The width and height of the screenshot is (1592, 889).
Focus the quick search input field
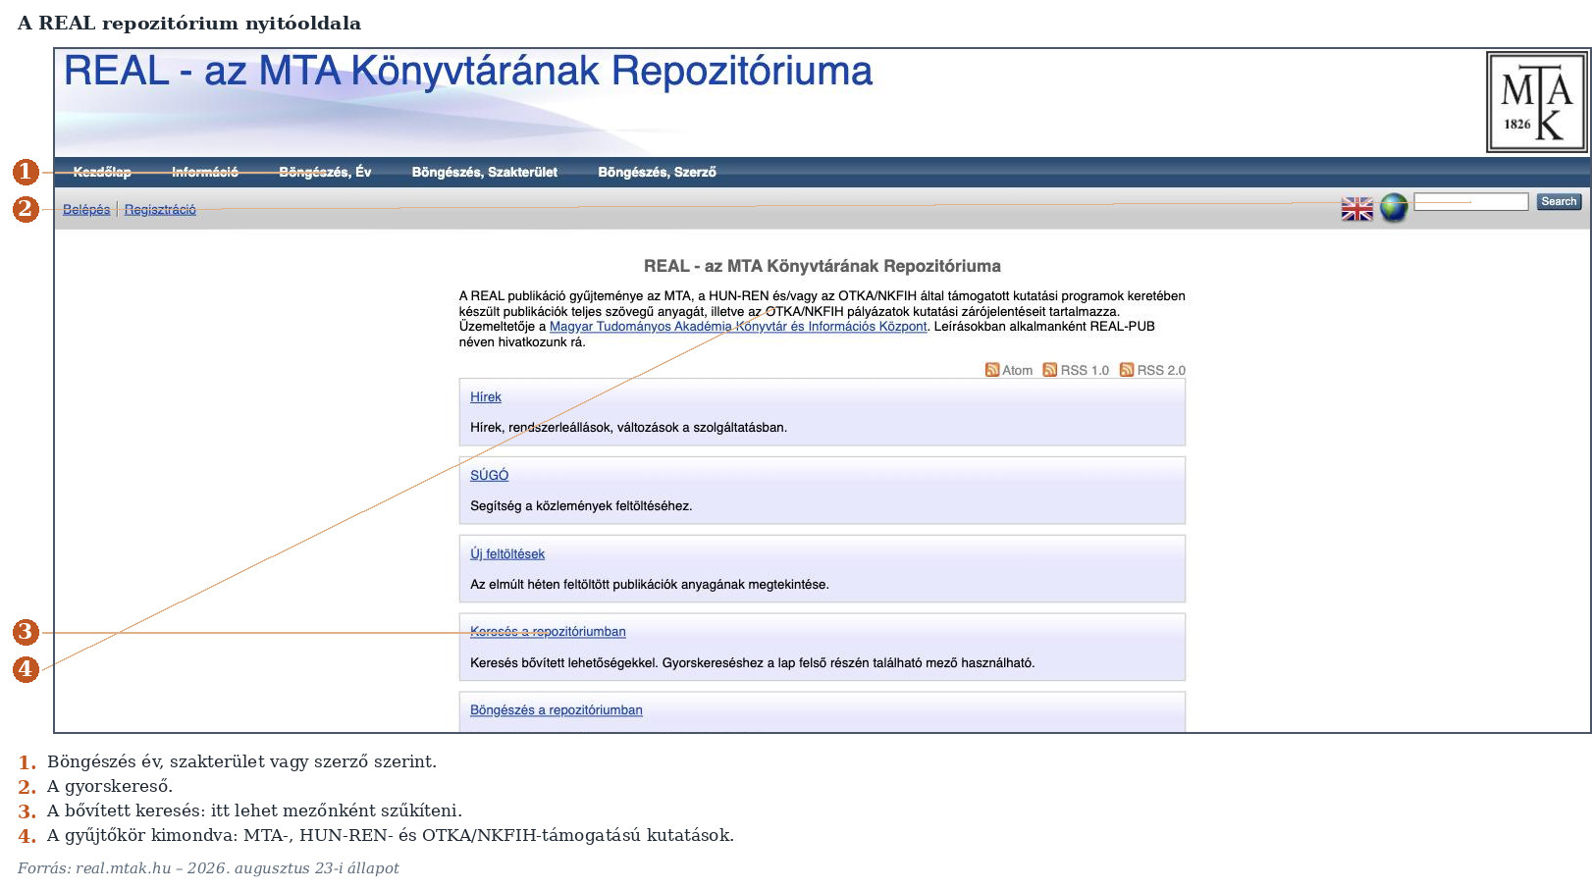coord(1471,201)
